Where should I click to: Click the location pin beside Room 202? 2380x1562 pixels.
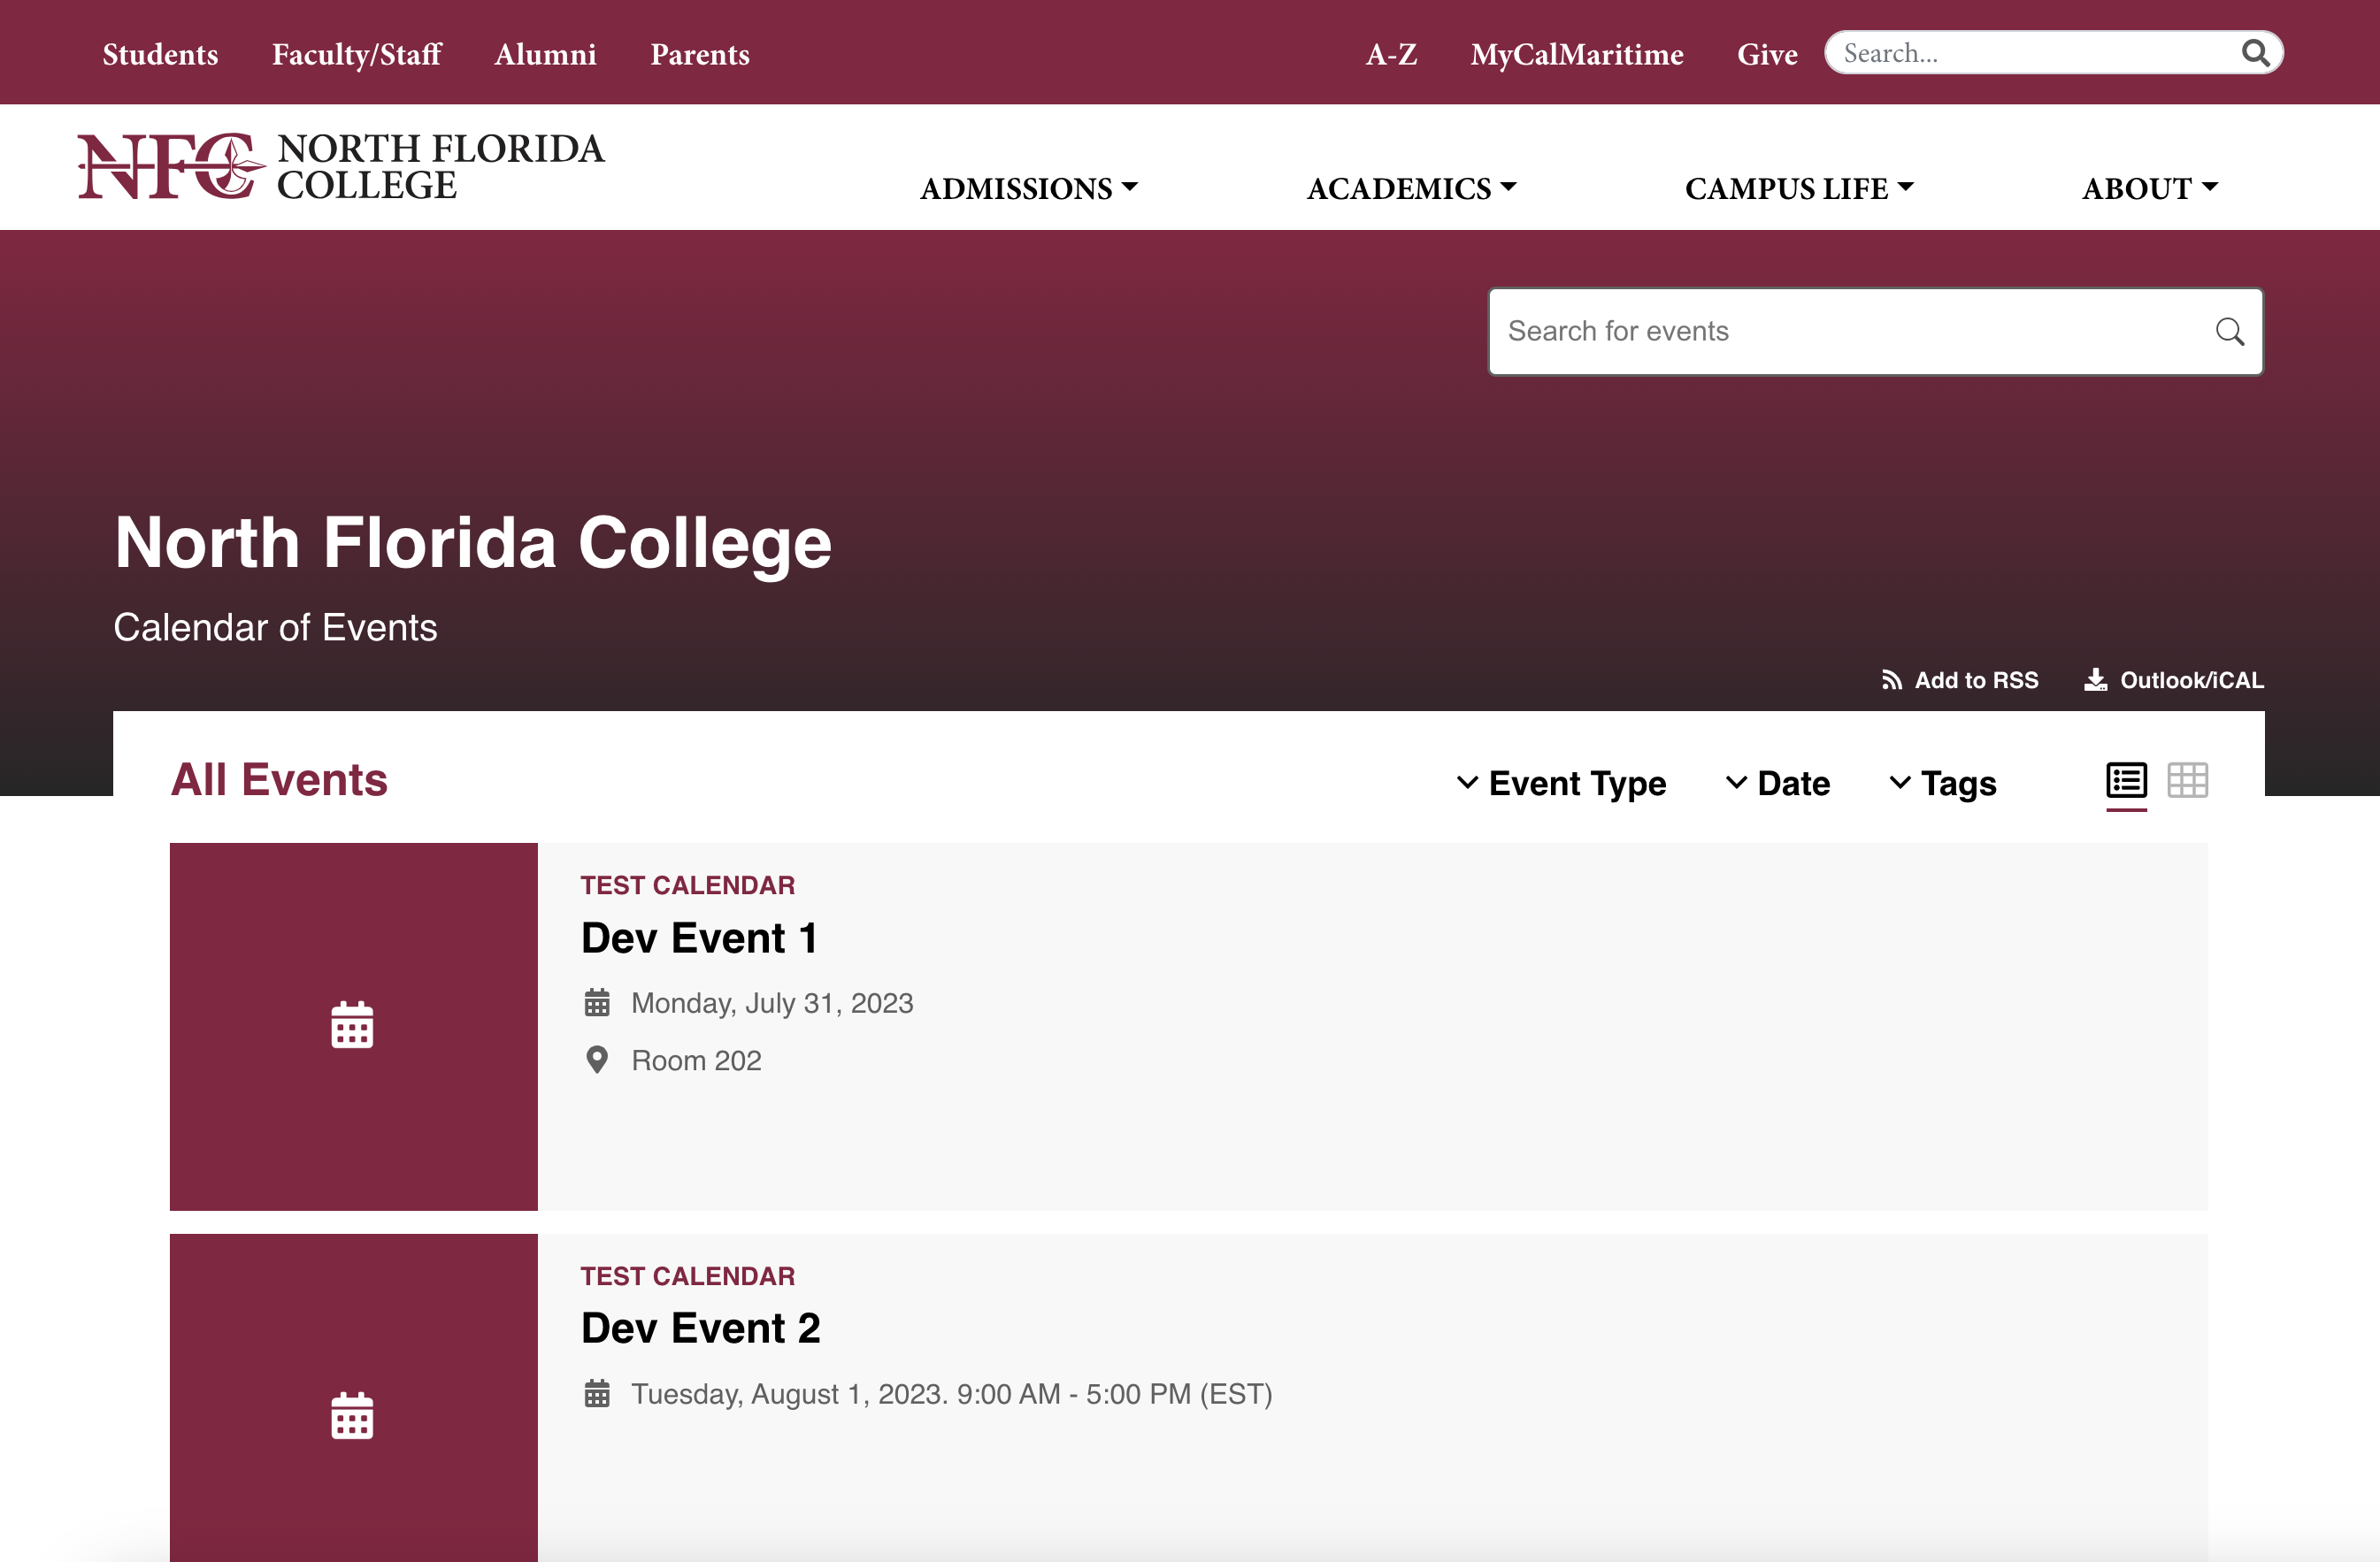pyautogui.click(x=597, y=1060)
